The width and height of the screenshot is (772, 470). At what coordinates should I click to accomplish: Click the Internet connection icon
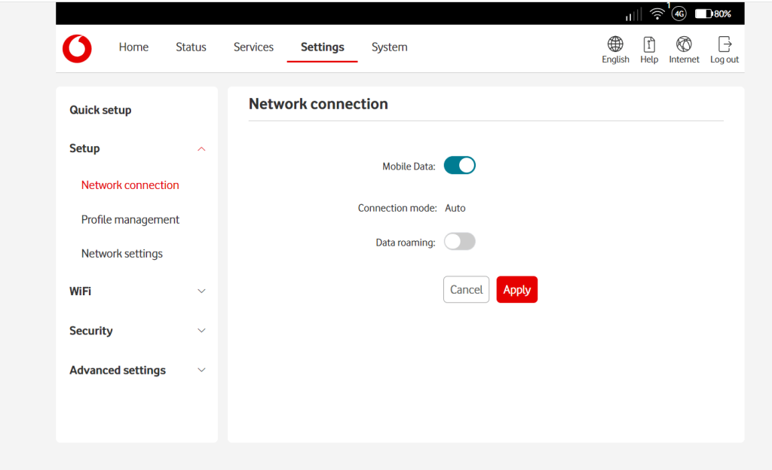[683, 44]
